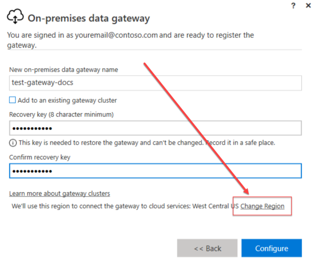Click the info icon beside key warning
The image size is (315, 260).
click(12, 143)
